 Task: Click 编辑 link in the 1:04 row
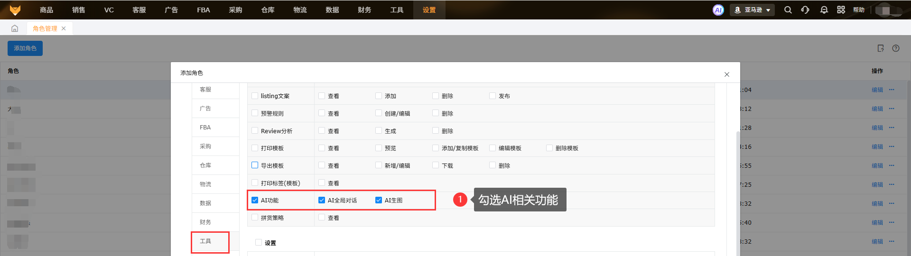click(877, 90)
